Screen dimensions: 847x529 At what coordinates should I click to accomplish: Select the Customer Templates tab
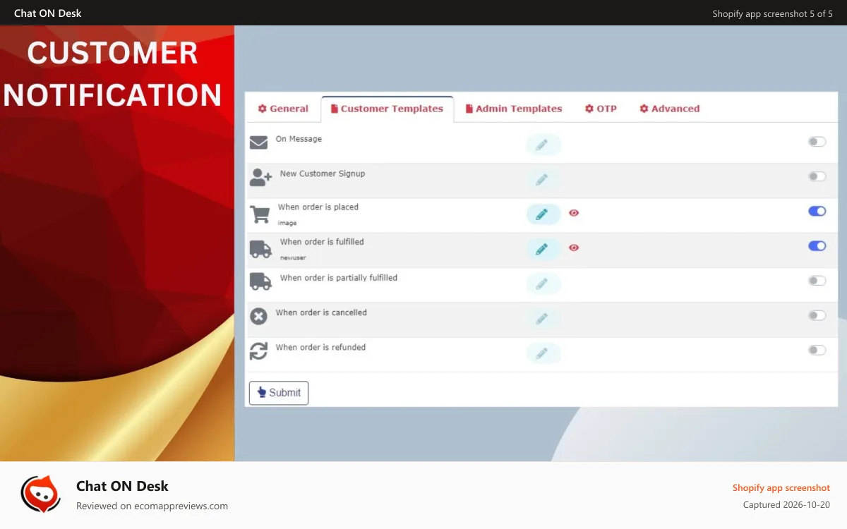point(387,109)
